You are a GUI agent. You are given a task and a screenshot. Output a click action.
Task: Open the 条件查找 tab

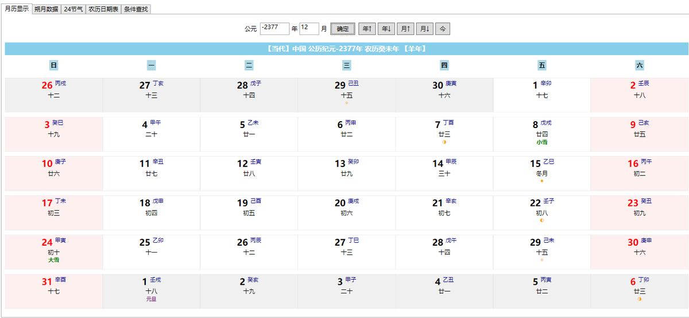[136, 9]
